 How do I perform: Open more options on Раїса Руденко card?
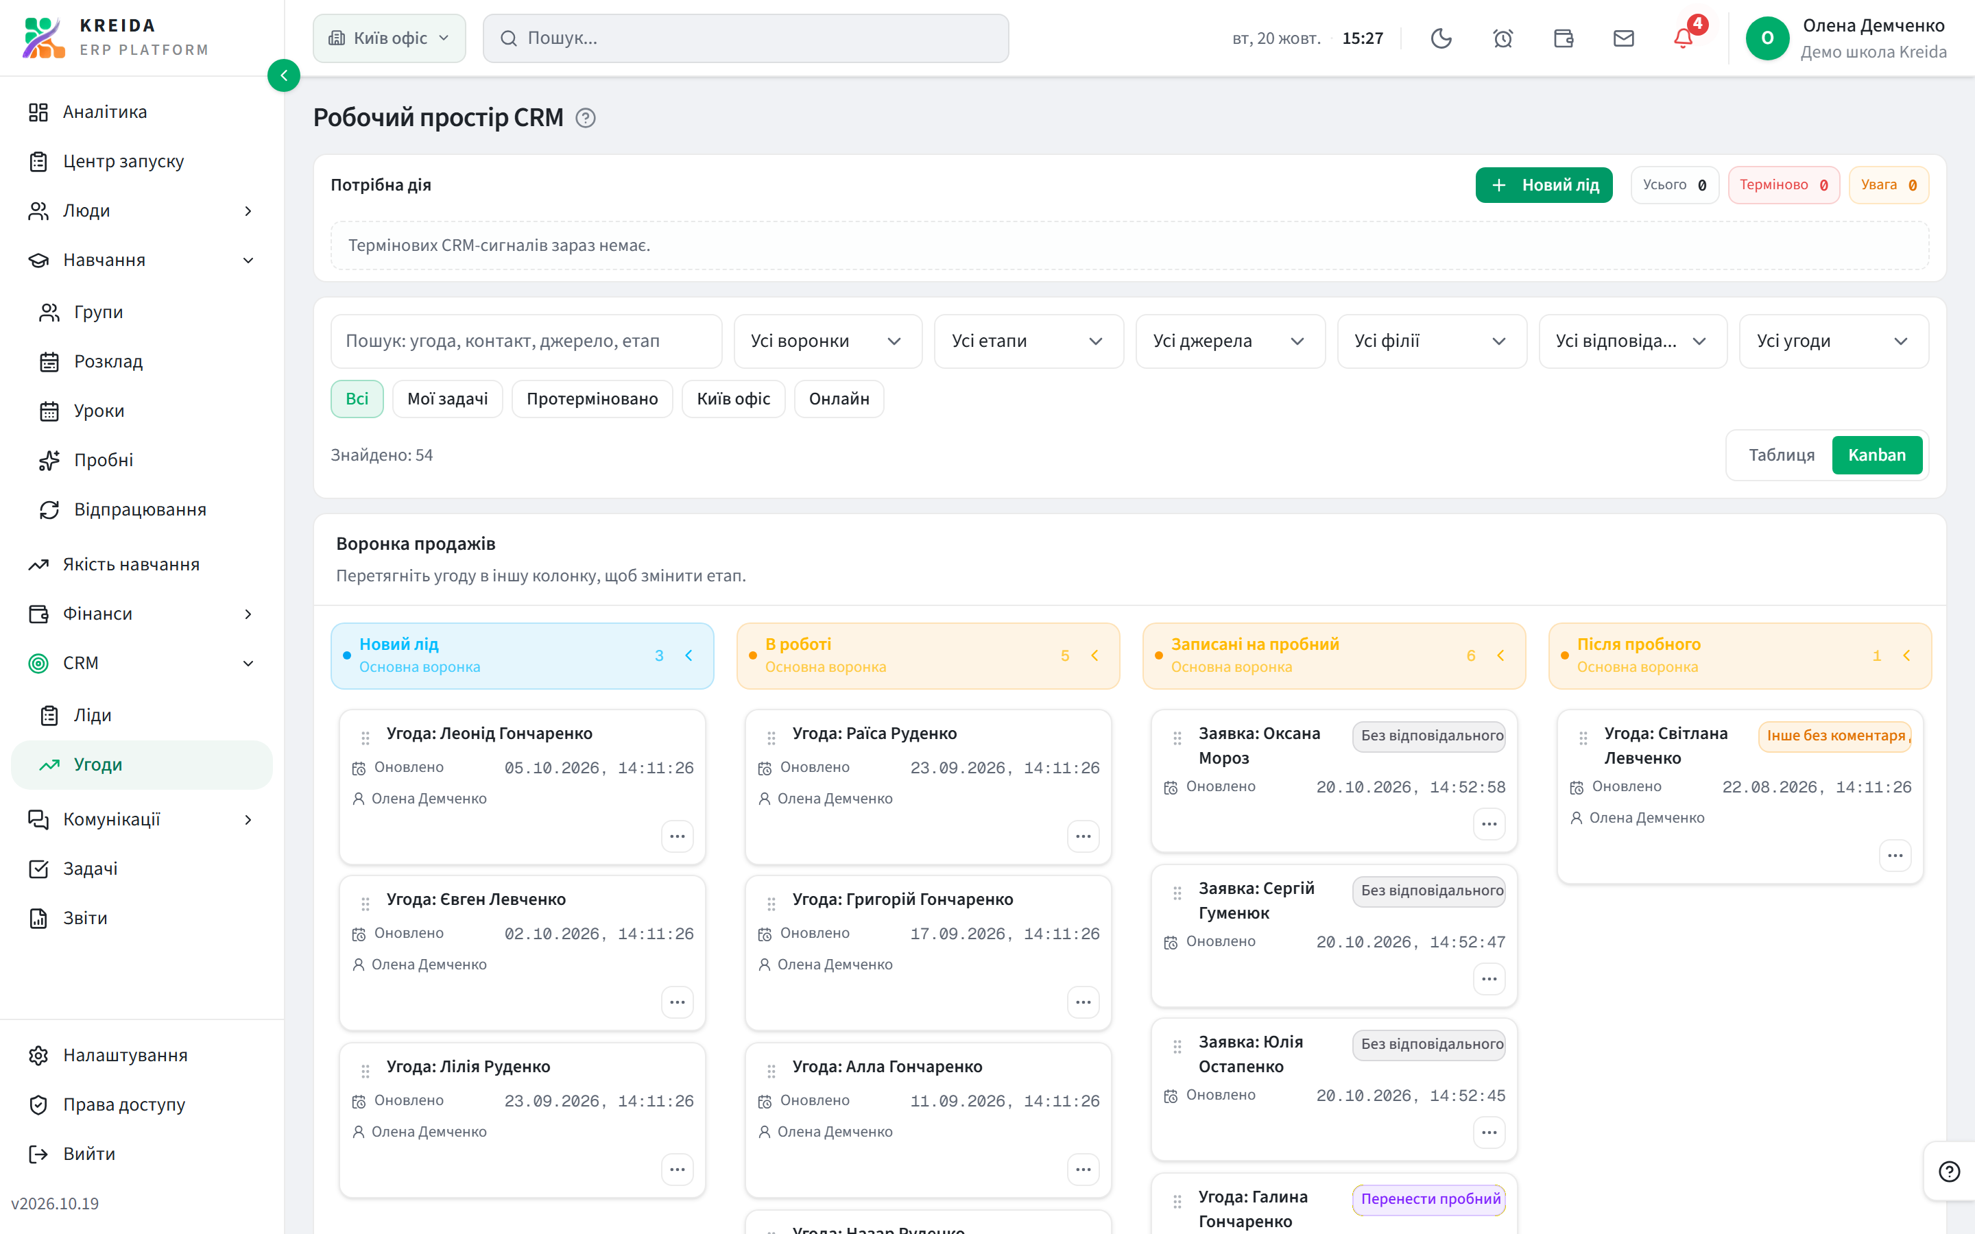pos(1083,836)
